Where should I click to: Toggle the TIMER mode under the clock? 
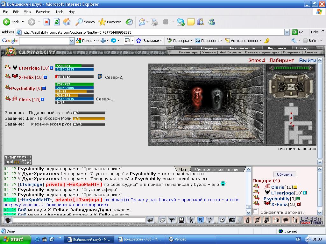click(317, 223)
